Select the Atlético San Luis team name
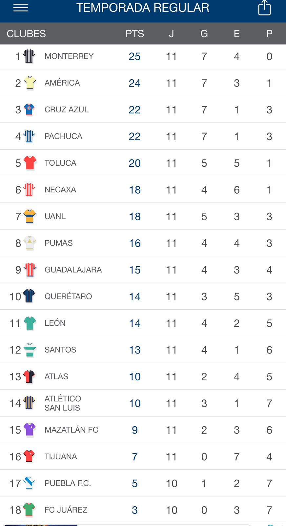 tap(63, 403)
